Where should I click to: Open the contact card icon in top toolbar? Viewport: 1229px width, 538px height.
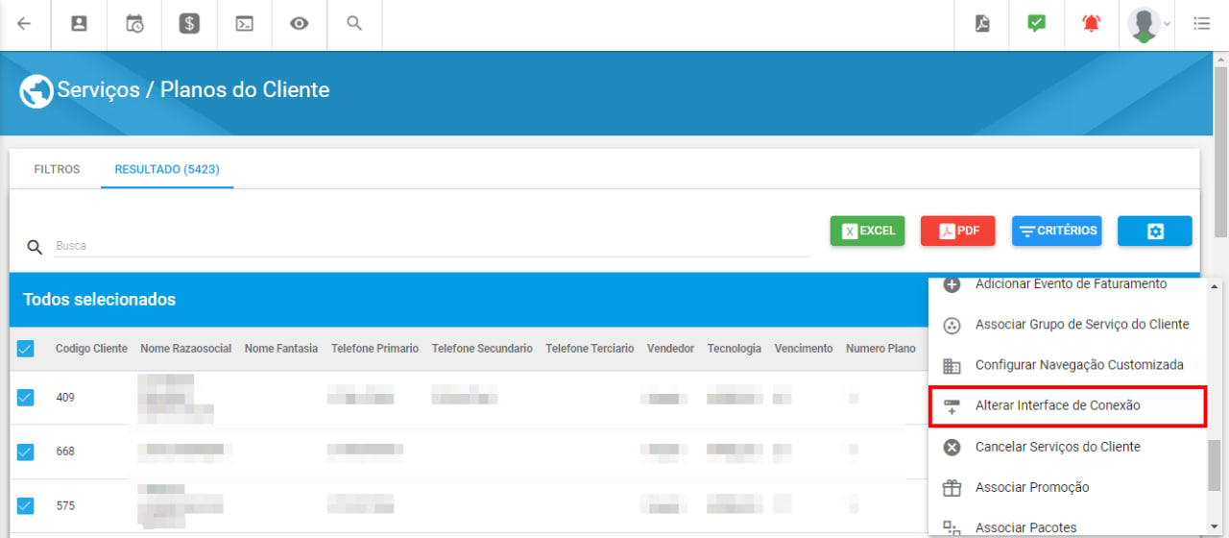pyautogui.click(x=79, y=24)
